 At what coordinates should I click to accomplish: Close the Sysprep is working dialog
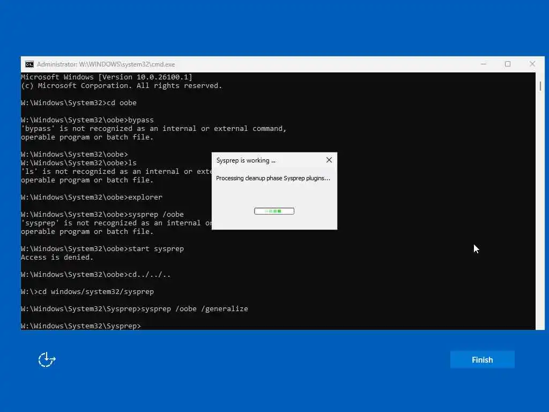pos(329,160)
